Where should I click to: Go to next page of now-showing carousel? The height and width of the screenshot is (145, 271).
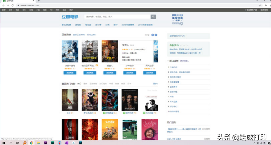tap(156, 35)
